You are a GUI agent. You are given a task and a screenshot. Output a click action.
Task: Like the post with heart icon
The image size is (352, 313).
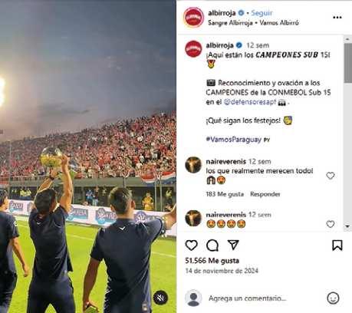[x=191, y=245]
